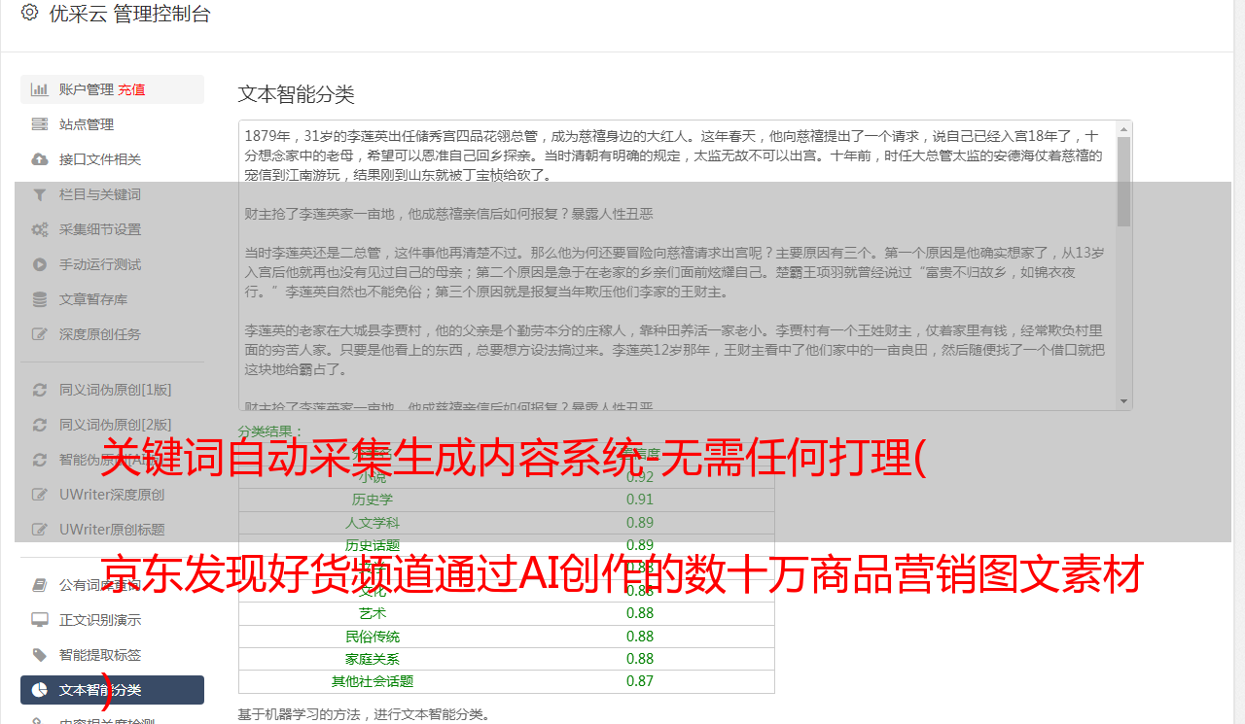Click inside the article text input area
The height and width of the screenshot is (724, 1245).
677,264
